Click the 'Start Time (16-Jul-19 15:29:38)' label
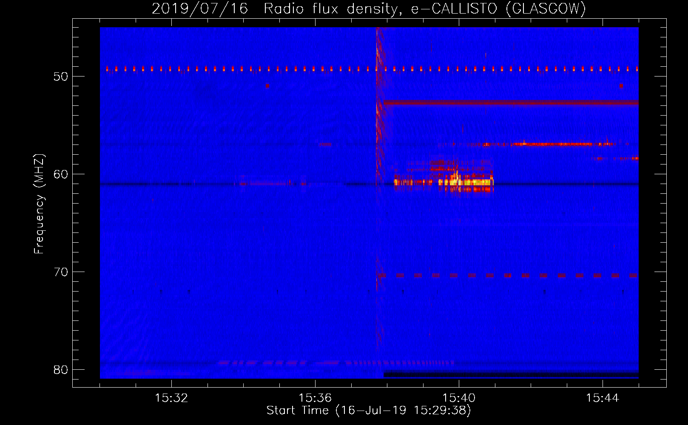Image resolution: width=688 pixels, height=425 pixels. (x=369, y=411)
